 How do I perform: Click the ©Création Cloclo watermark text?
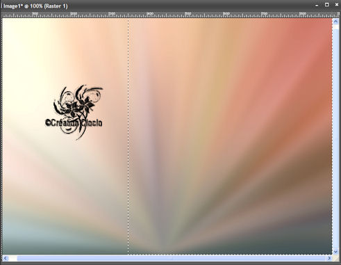(x=74, y=123)
